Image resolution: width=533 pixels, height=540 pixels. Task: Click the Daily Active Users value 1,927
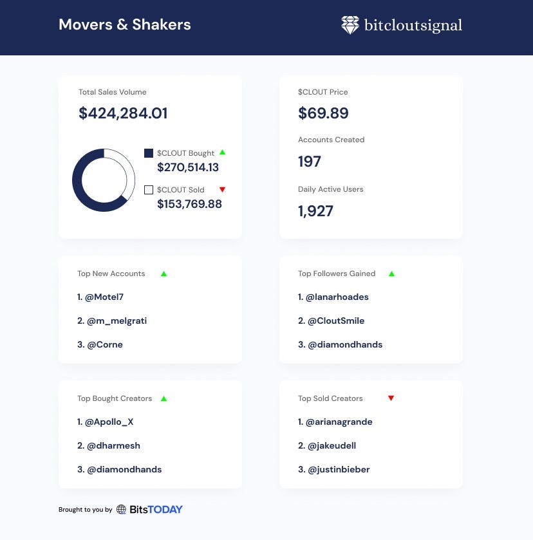pos(315,211)
